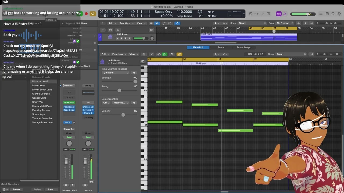Open the Tracks area Functions menu
This screenshot has height=193, width=344.
(x=126, y=23)
